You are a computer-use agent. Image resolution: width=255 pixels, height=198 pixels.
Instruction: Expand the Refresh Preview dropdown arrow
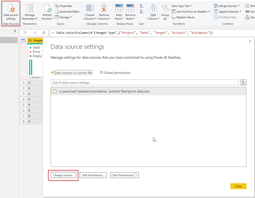(52, 19)
